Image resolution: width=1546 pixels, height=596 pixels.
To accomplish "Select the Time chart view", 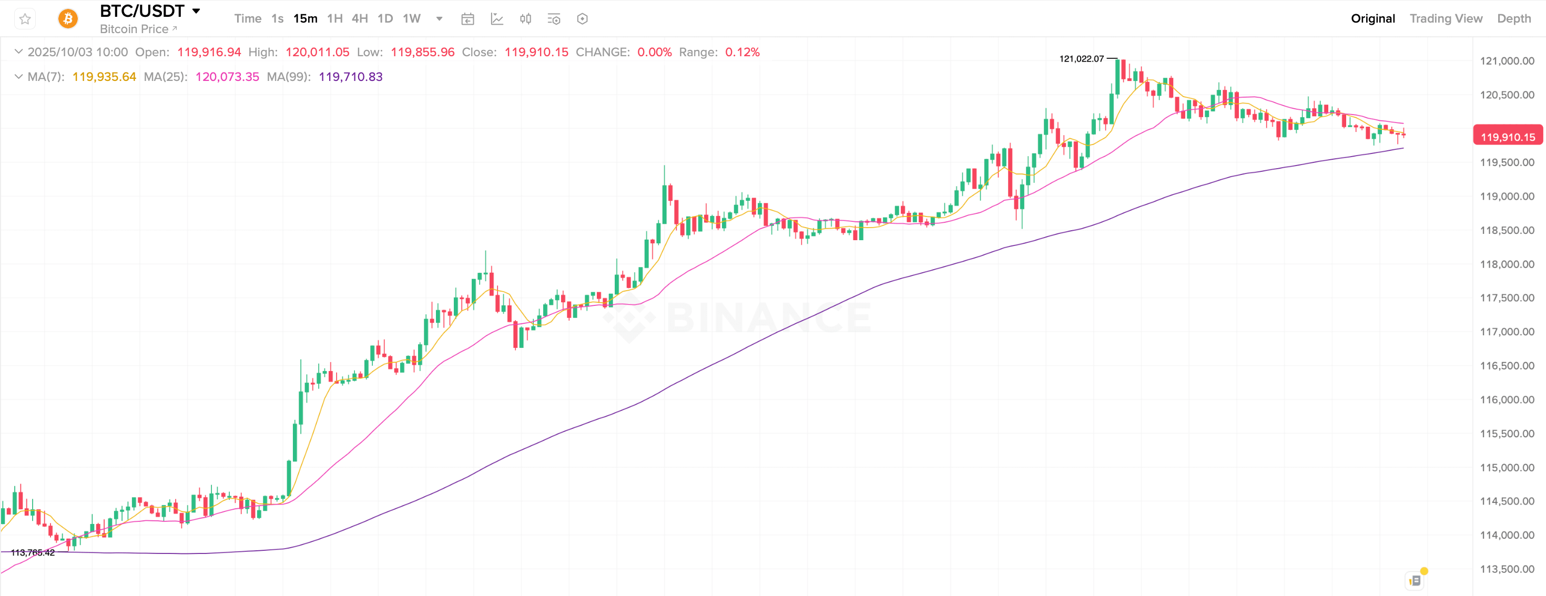I will [247, 18].
